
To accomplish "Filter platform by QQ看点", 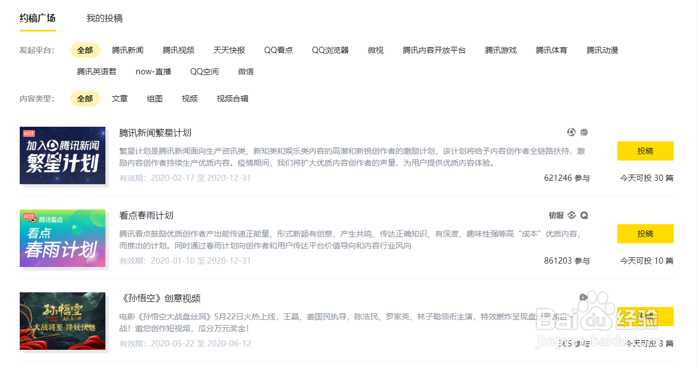I will pos(279,50).
